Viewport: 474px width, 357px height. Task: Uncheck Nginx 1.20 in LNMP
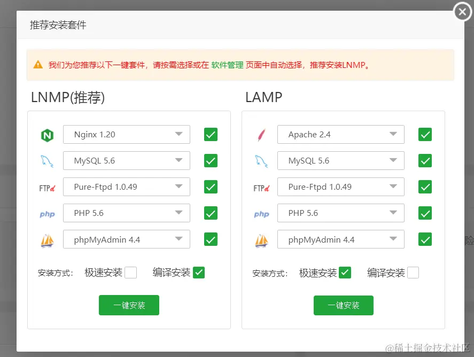point(211,135)
